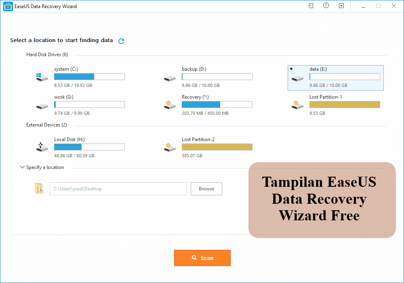Image resolution: width=404 pixels, height=283 pixels.
Task: Click the Hard Disk Drives (6) heading
Action: 47,55
